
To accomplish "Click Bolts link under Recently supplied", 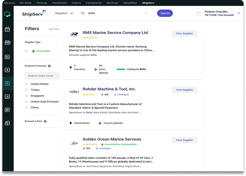I will click(x=94, y=55).
